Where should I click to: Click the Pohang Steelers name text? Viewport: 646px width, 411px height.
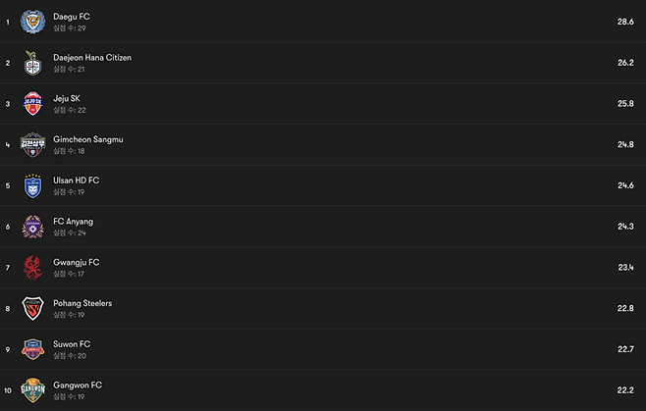point(82,303)
